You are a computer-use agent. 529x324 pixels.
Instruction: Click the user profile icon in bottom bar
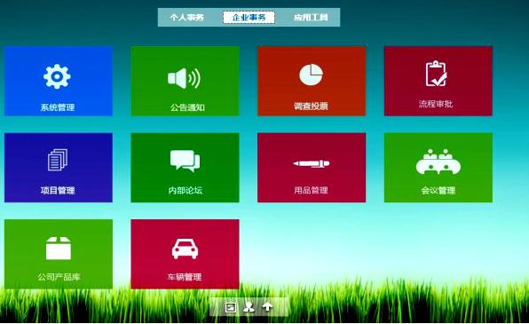[x=249, y=307]
